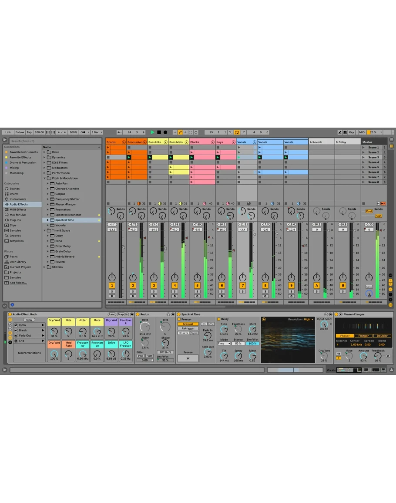The image size is (396, 503).
Task: Solo the Keys track with S button
Action: pyautogui.click(x=221, y=291)
